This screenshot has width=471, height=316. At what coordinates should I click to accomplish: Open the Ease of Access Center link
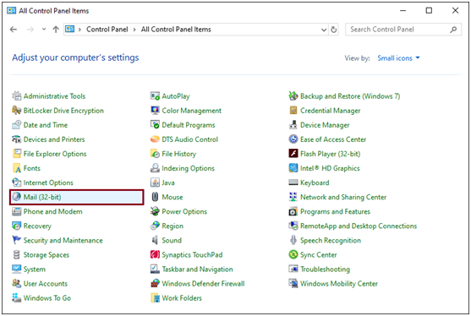tap(333, 139)
